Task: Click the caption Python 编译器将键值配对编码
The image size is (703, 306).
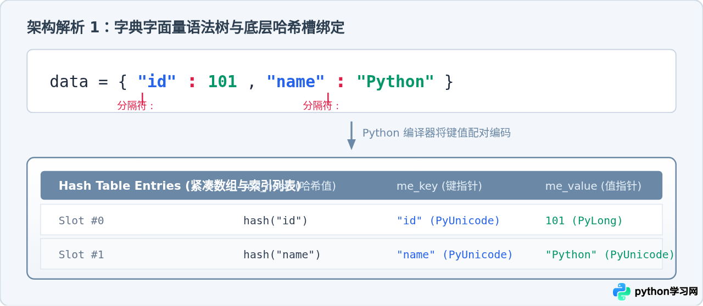Action: click(x=437, y=133)
